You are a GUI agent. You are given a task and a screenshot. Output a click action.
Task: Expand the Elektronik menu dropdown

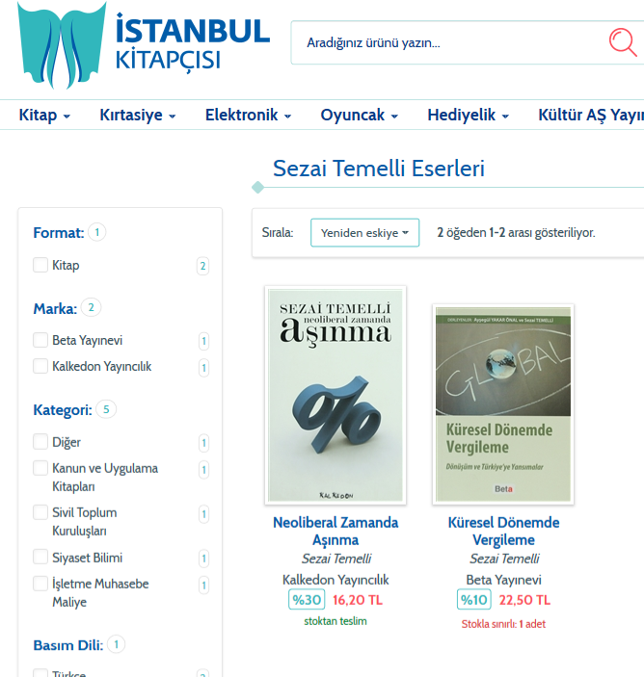coord(248,116)
